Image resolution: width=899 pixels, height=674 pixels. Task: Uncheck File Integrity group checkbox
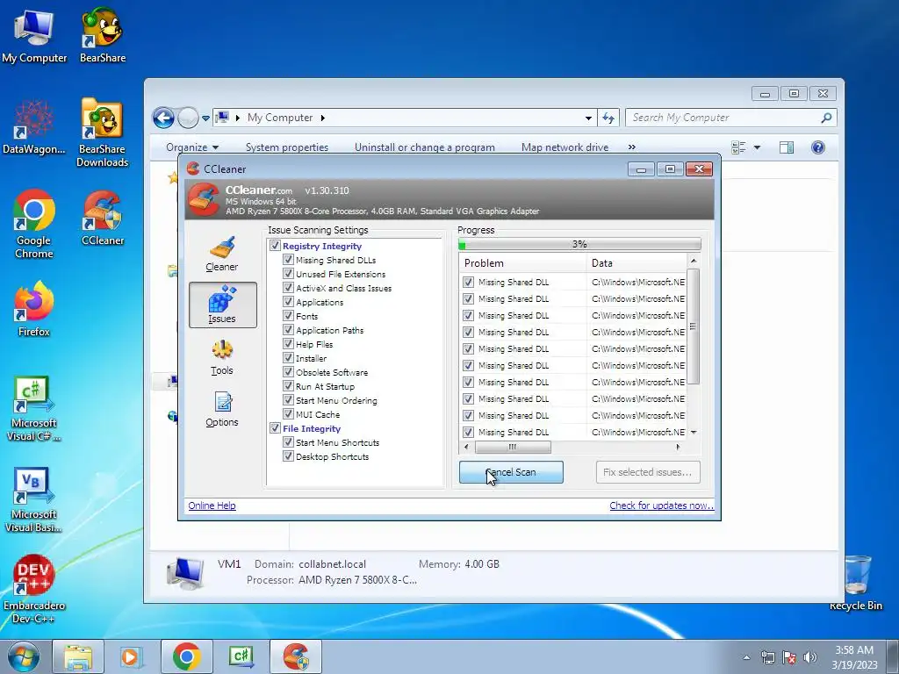click(275, 428)
